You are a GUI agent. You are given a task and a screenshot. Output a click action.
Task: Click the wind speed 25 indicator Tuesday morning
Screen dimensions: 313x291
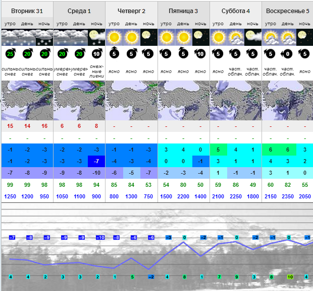11,53
